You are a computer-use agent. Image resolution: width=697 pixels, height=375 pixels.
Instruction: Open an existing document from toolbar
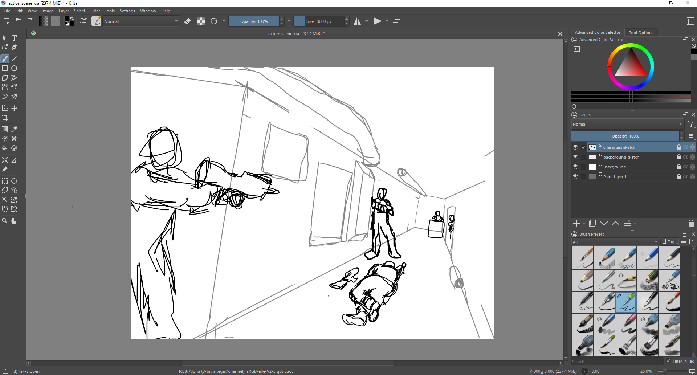(x=19, y=21)
